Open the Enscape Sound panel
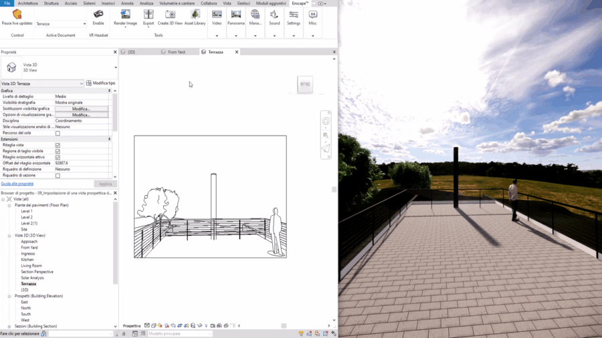Image resolution: width=602 pixels, height=338 pixels. click(x=274, y=15)
